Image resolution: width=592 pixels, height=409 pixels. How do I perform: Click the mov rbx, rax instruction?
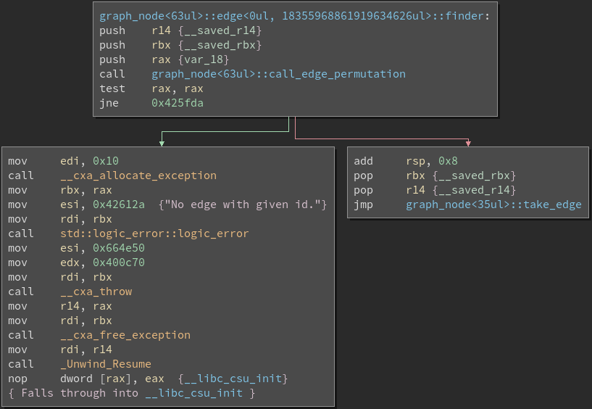[60, 190]
